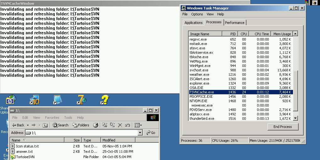This screenshot has width=320, height=160.
Task: Switch to the Performance tab
Action: pos(235,23)
